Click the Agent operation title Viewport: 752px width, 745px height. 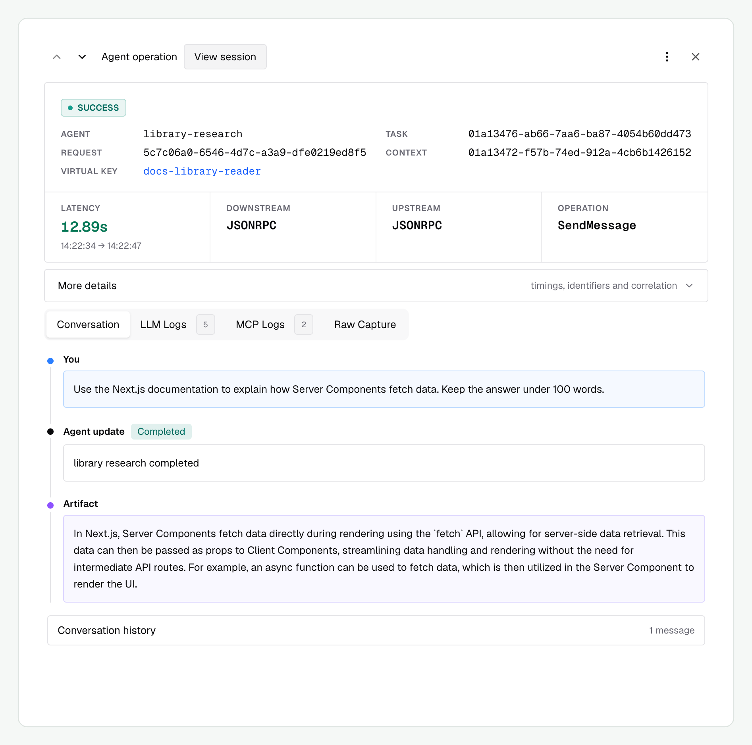tap(139, 57)
